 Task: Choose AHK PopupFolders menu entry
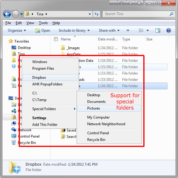click(x=50, y=84)
